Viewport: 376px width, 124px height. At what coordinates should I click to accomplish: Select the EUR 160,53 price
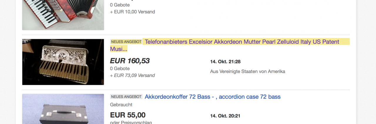[x=130, y=61]
